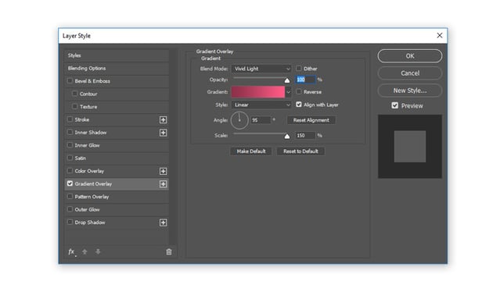Screen dimensions: 493x295
Task: Open the gradient picker dropdown arrow
Action: pyautogui.click(x=288, y=92)
